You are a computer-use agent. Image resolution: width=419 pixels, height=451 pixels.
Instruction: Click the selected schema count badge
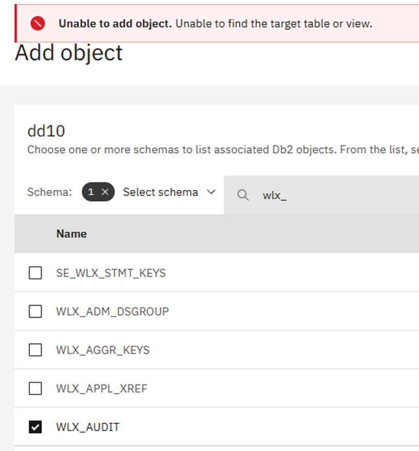91,192
